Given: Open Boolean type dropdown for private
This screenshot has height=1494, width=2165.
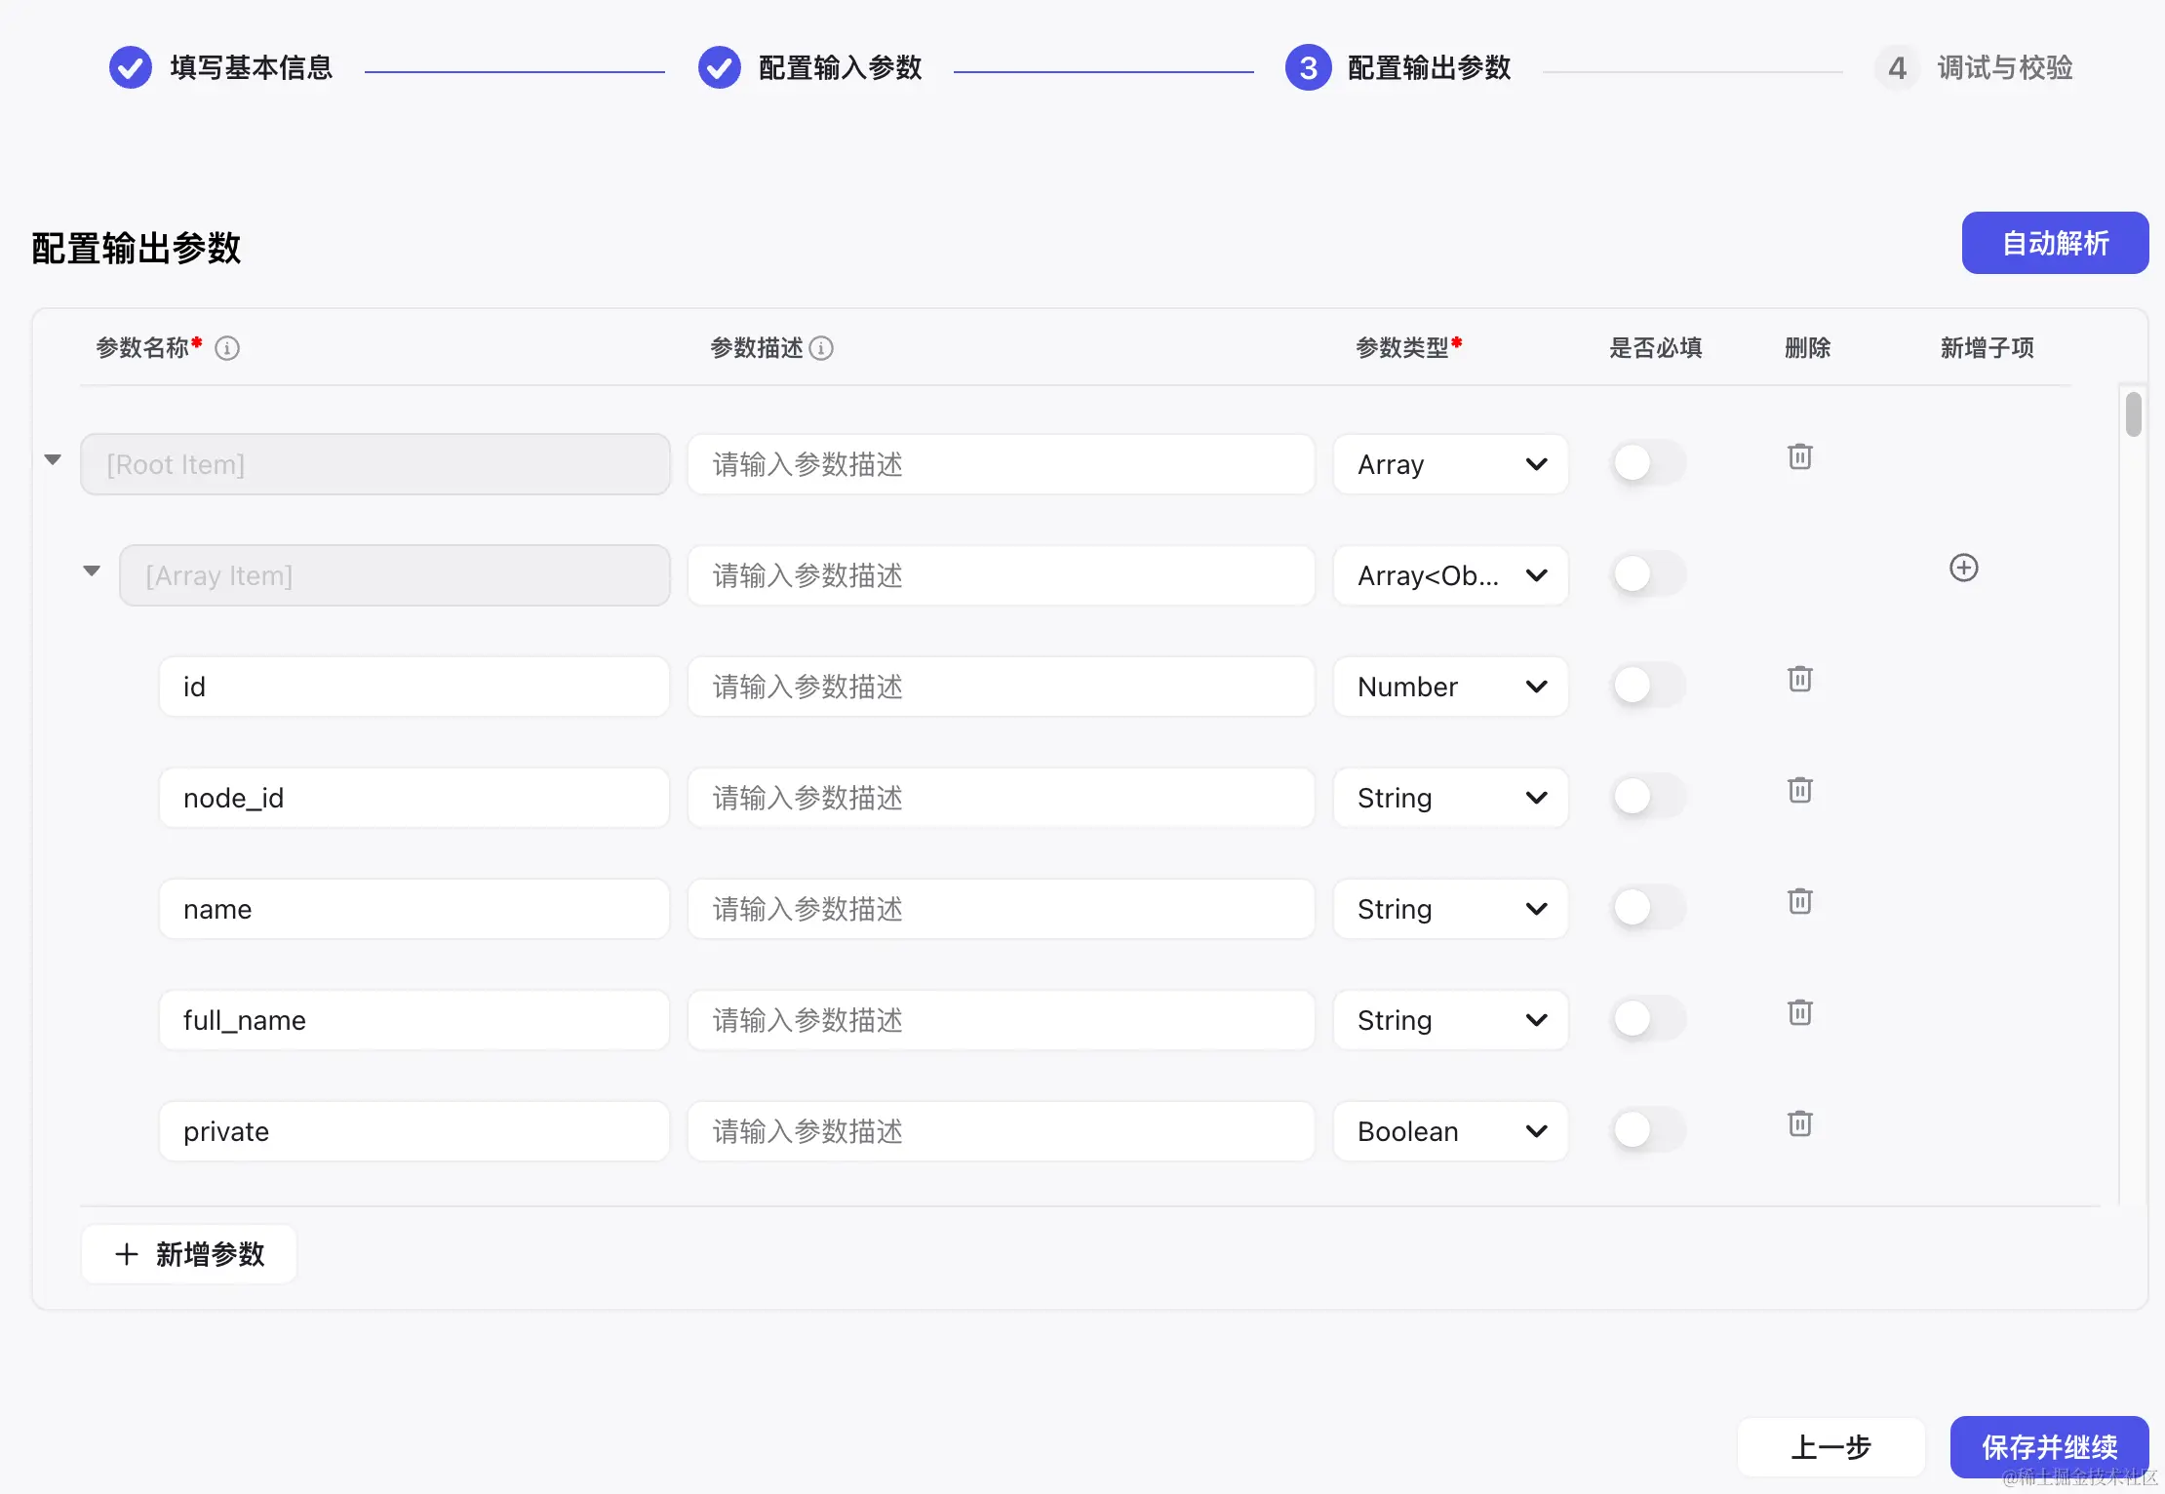Looking at the screenshot, I should coord(1450,1131).
